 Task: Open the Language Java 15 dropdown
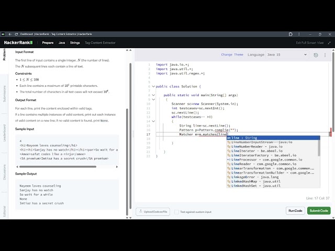point(287,54)
